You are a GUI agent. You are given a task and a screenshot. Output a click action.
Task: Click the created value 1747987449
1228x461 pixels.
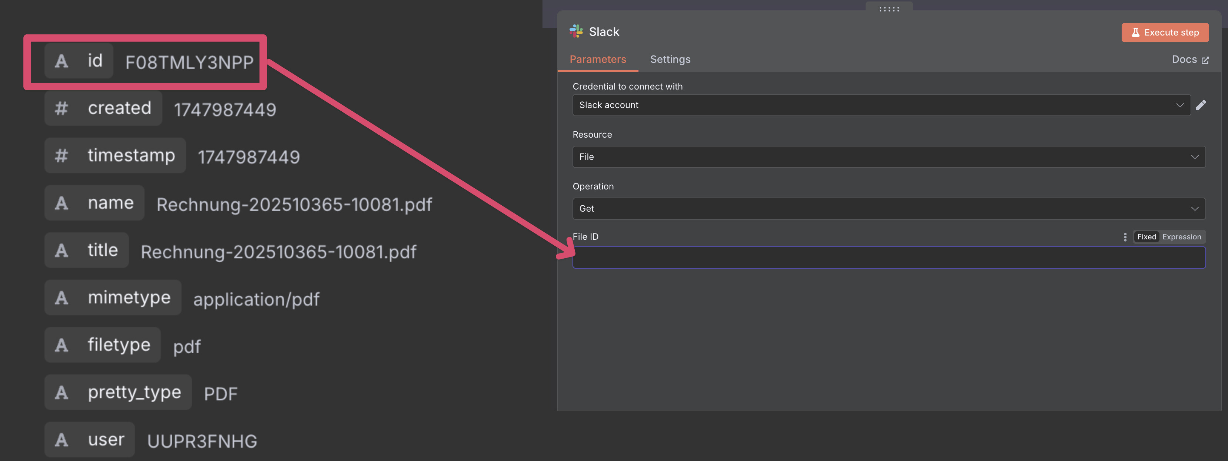225,110
